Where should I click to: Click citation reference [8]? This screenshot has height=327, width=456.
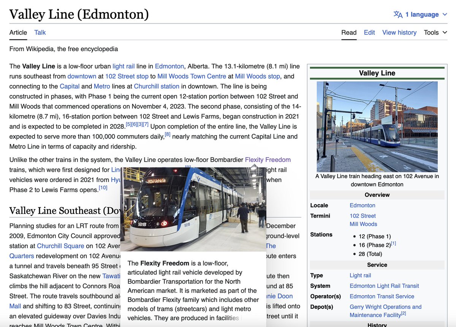click(168, 134)
